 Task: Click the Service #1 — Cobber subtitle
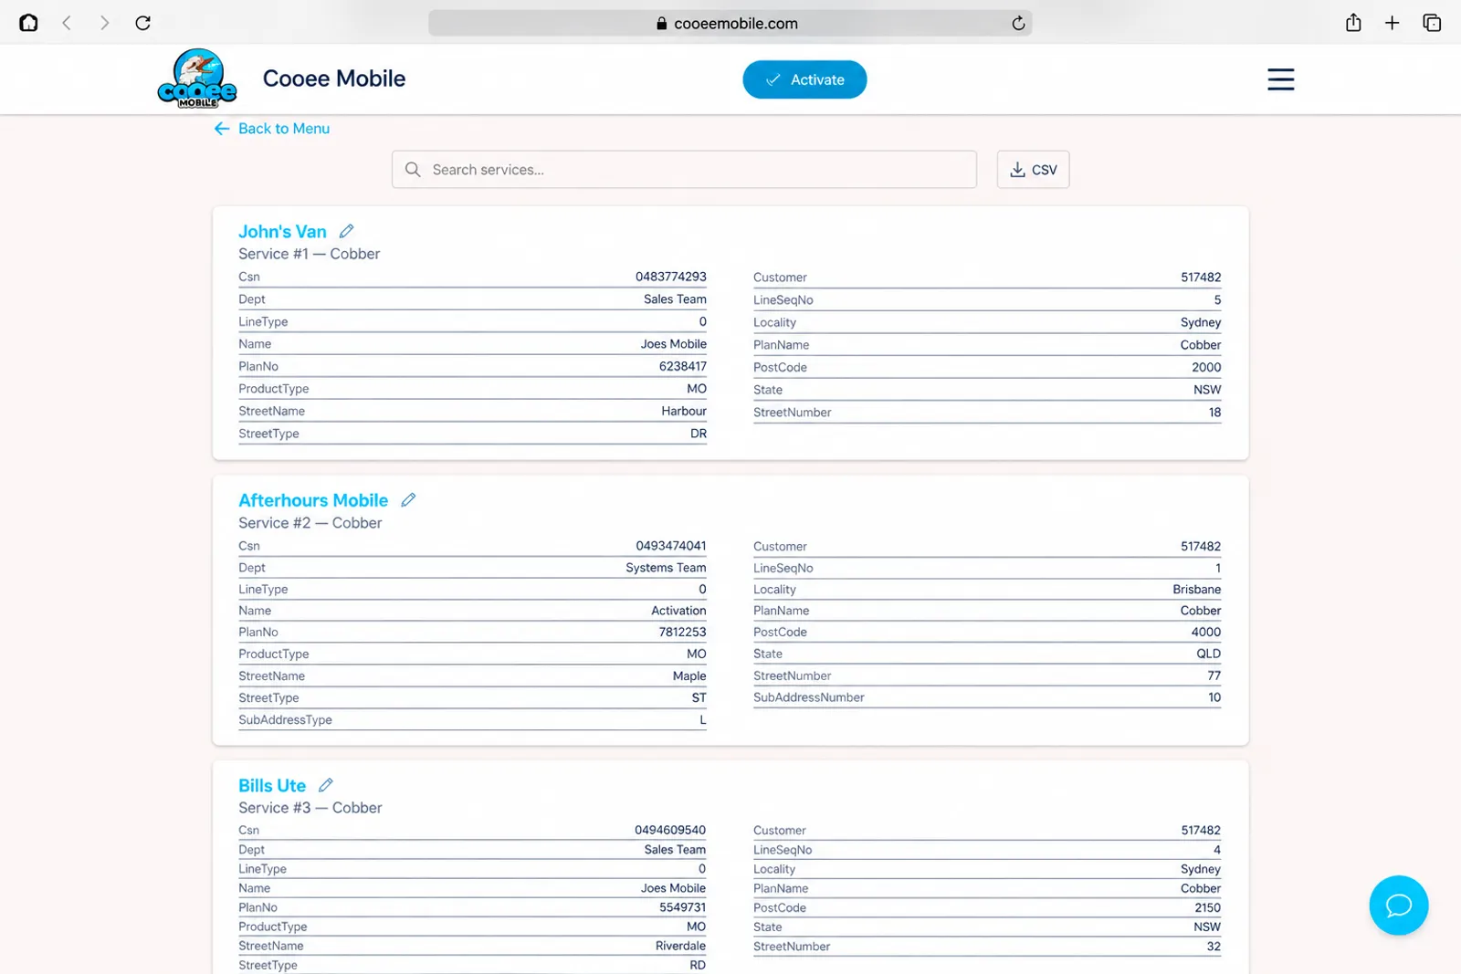(310, 254)
